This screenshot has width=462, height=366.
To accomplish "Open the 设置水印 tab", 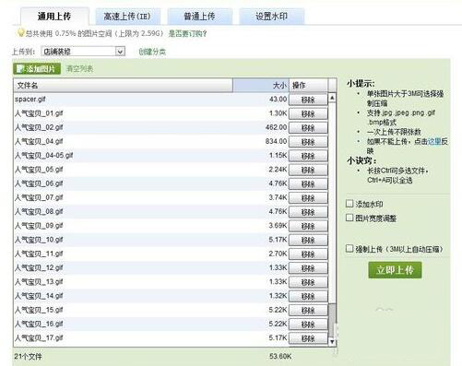I will coord(271,17).
